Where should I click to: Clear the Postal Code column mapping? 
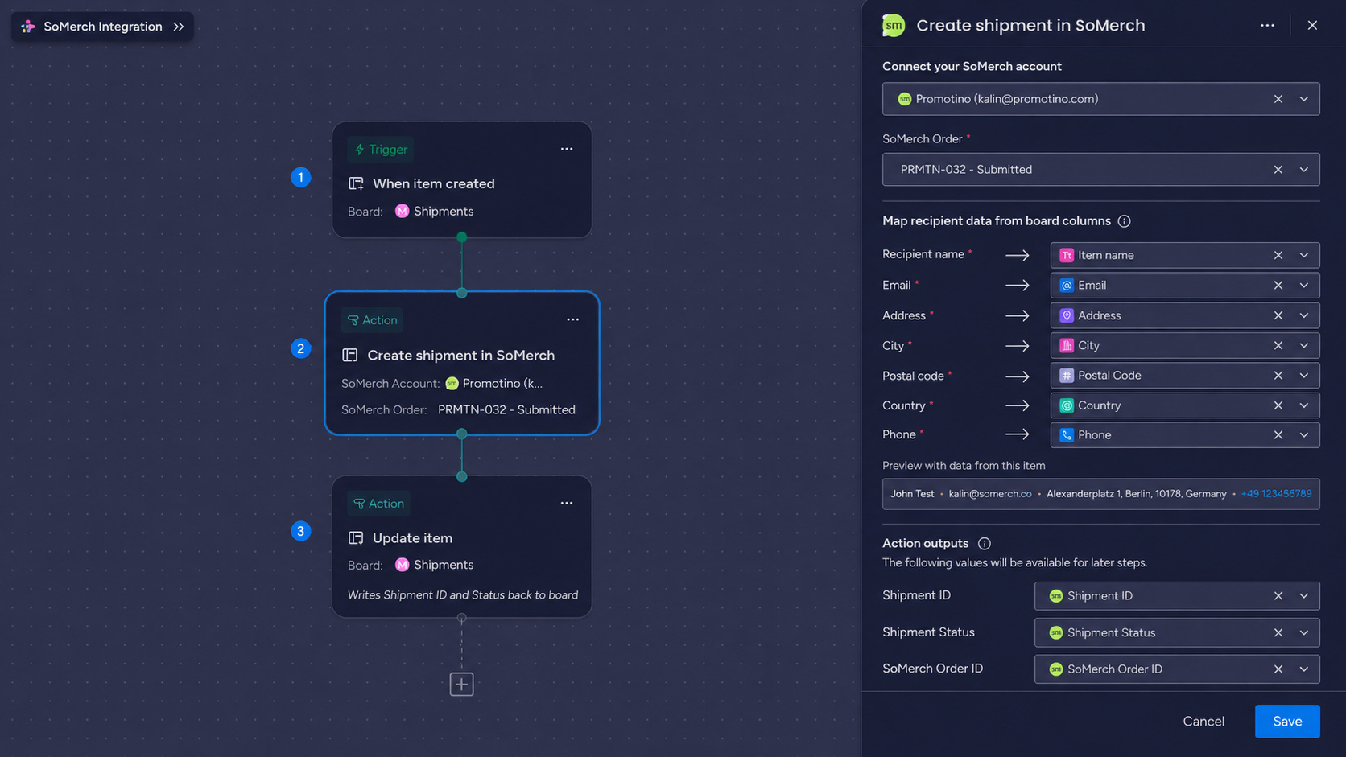(1278, 376)
